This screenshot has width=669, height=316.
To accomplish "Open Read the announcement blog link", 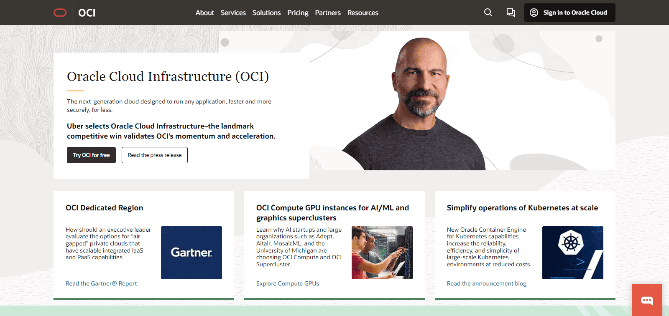I will point(487,283).
